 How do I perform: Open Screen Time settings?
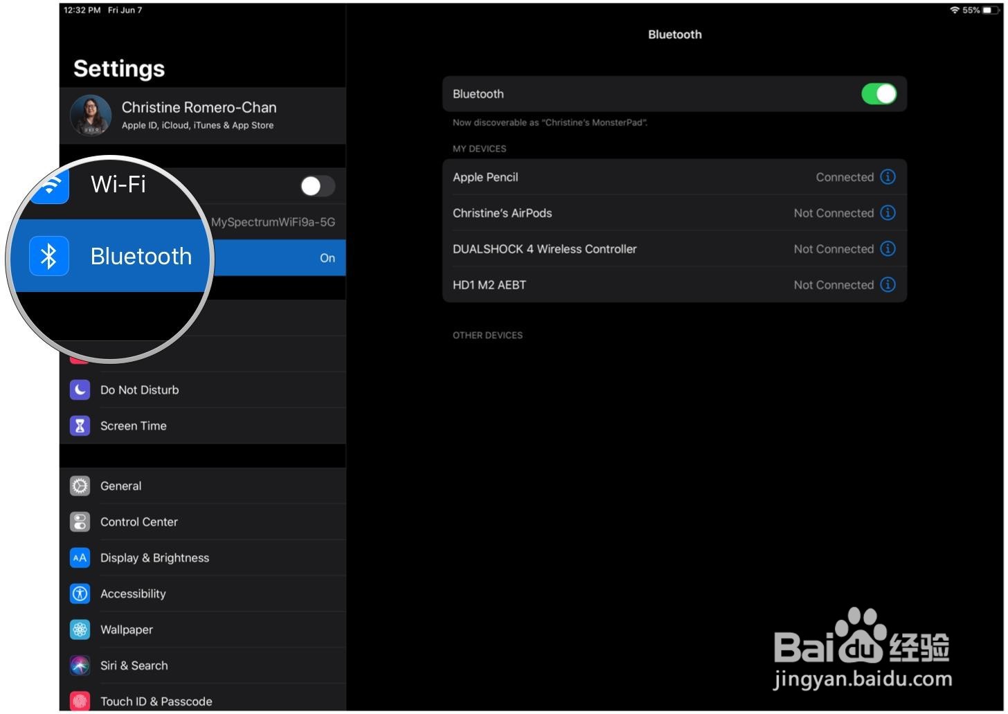pos(203,426)
